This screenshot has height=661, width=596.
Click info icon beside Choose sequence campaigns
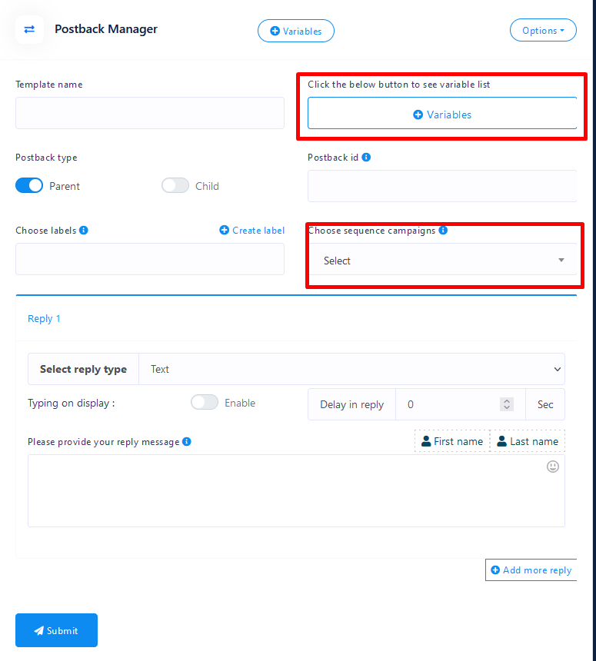pyautogui.click(x=443, y=231)
